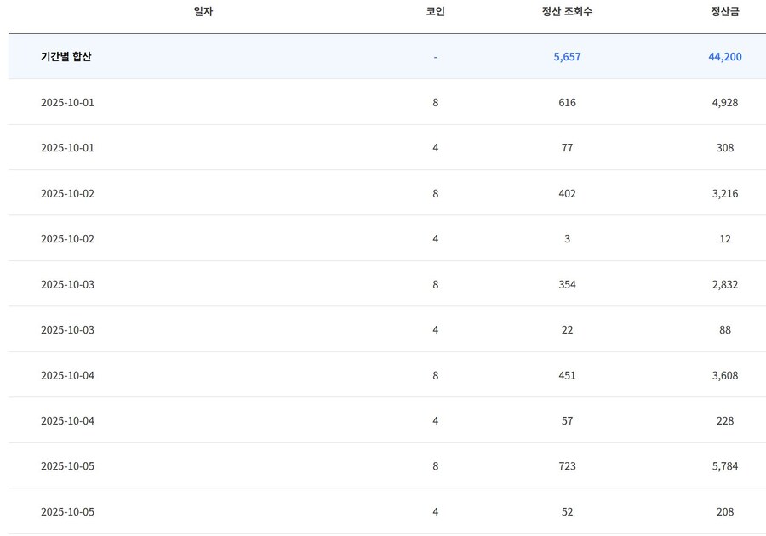766x536 pixels.
Task: Click the 402 view count cell
Action: click(x=567, y=194)
